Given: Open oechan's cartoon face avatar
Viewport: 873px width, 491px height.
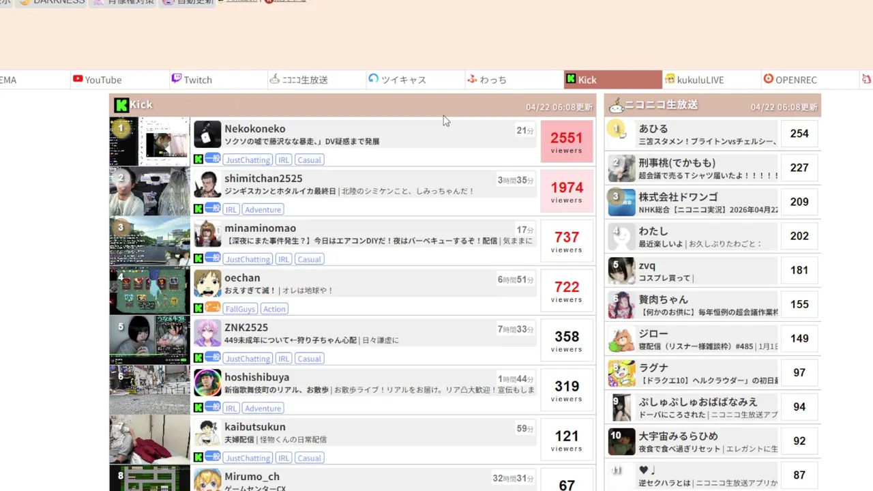Looking at the screenshot, I should tap(207, 284).
